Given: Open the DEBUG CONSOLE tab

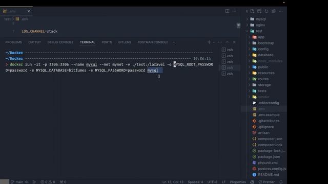Looking at the screenshot, I should (x=60, y=42).
